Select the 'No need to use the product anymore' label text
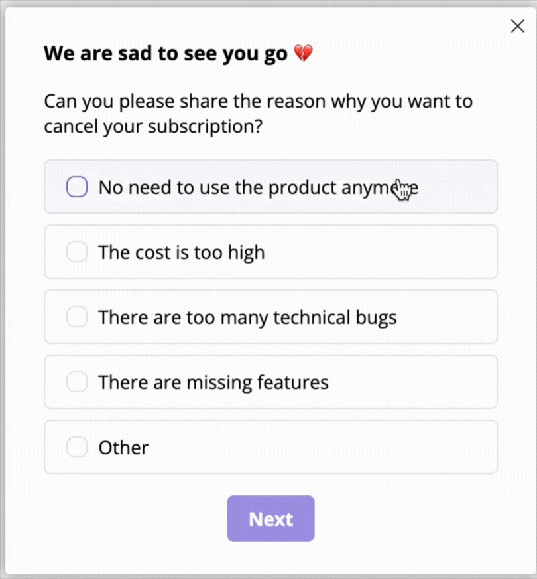 tap(245, 187)
